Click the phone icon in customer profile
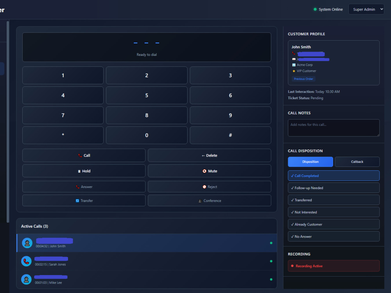This screenshot has height=293, width=391. click(x=294, y=53)
